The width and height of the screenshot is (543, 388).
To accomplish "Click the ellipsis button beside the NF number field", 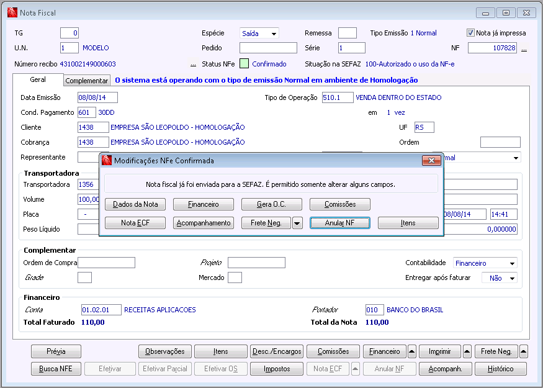I will [x=524, y=48].
